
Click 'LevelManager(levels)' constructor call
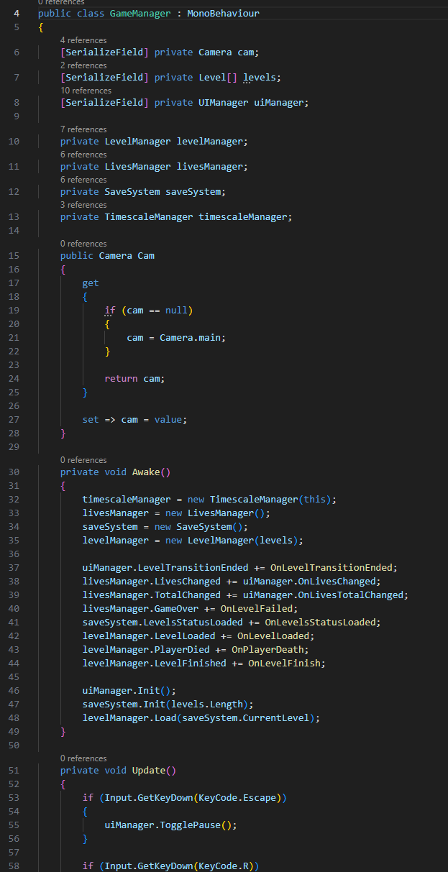click(243, 541)
